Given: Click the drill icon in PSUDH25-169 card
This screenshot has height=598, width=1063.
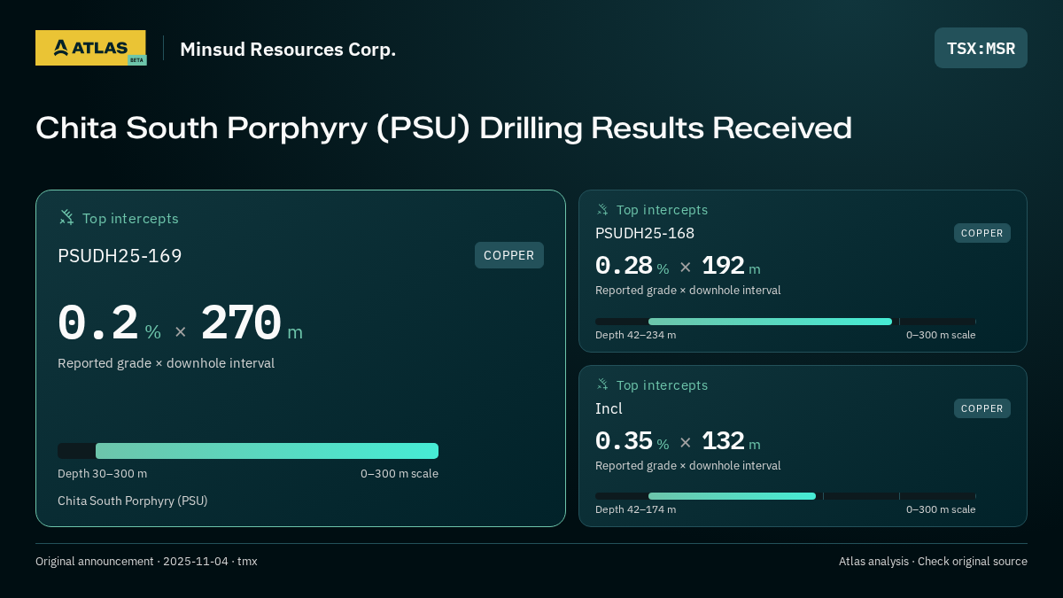Looking at the screenshot, I should click(66, 217).
